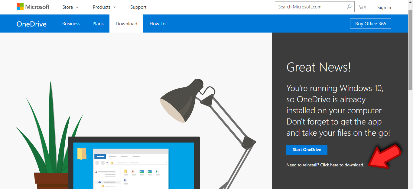Select the Download tab
413x189 pixels.
pyautogui.click(x=126, y=24)
